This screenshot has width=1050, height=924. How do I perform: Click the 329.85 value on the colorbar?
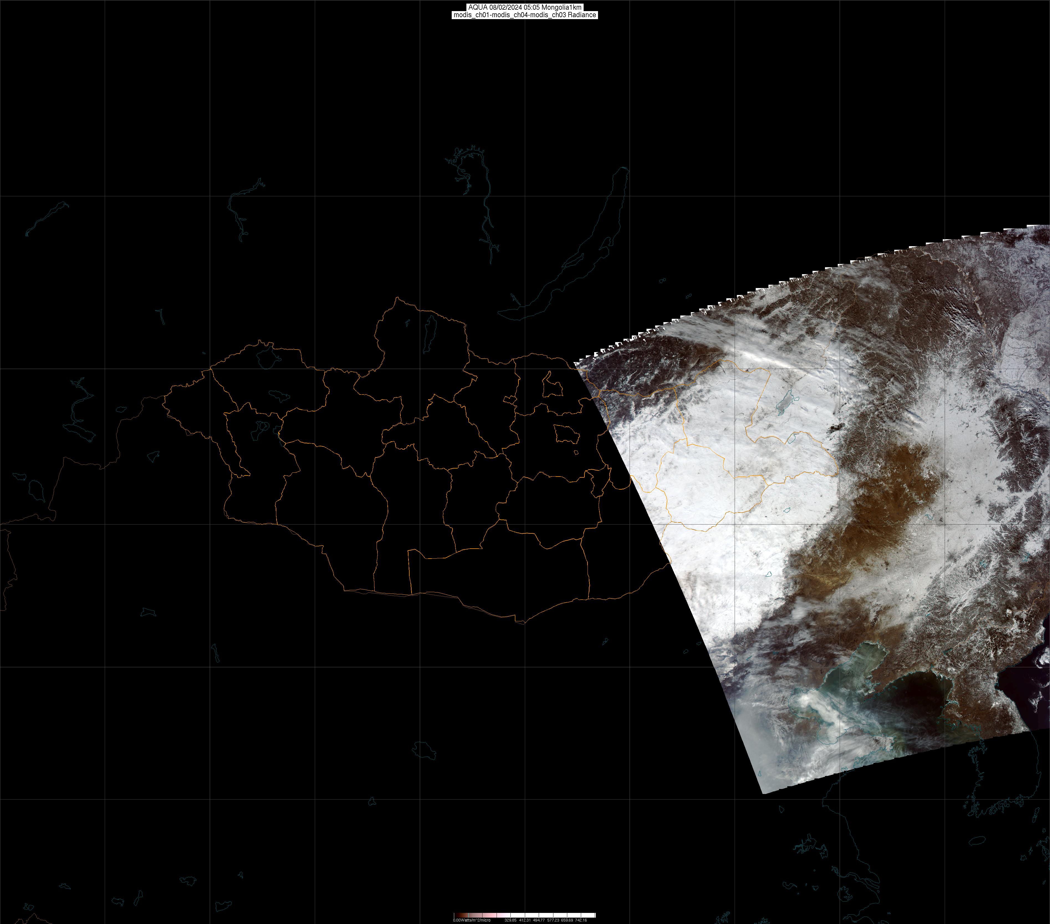(x=511, y=920)
